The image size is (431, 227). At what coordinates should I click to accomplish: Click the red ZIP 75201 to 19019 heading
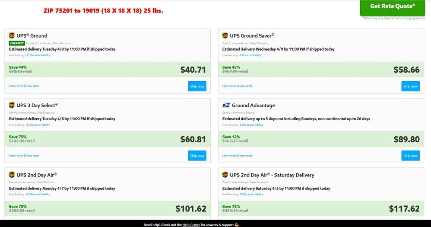[x=103, y=11]
